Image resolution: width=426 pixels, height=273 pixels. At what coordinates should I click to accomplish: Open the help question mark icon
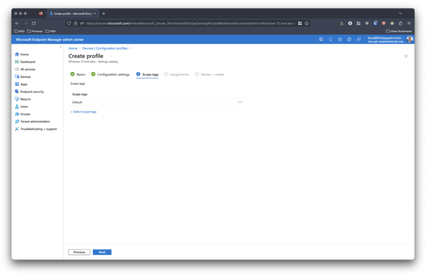coord(349,39)
